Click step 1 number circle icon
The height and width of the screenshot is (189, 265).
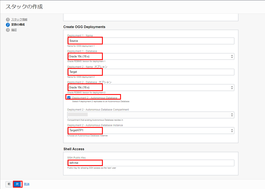pyautogui.click(x=8, y=19)
